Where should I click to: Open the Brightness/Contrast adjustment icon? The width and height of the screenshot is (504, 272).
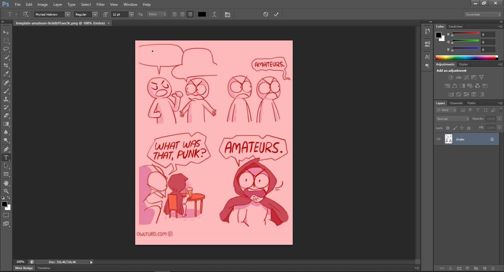tap(451, 77)
